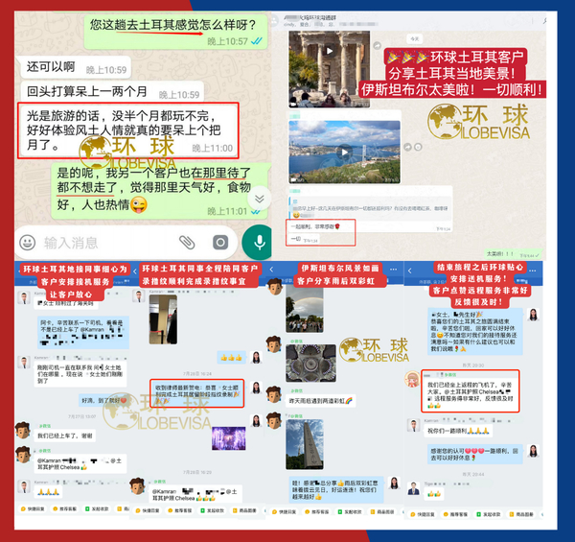
Task: Click 发起收款 in the double-rainbow chat toolbar
Action: (x=349, y=512)
